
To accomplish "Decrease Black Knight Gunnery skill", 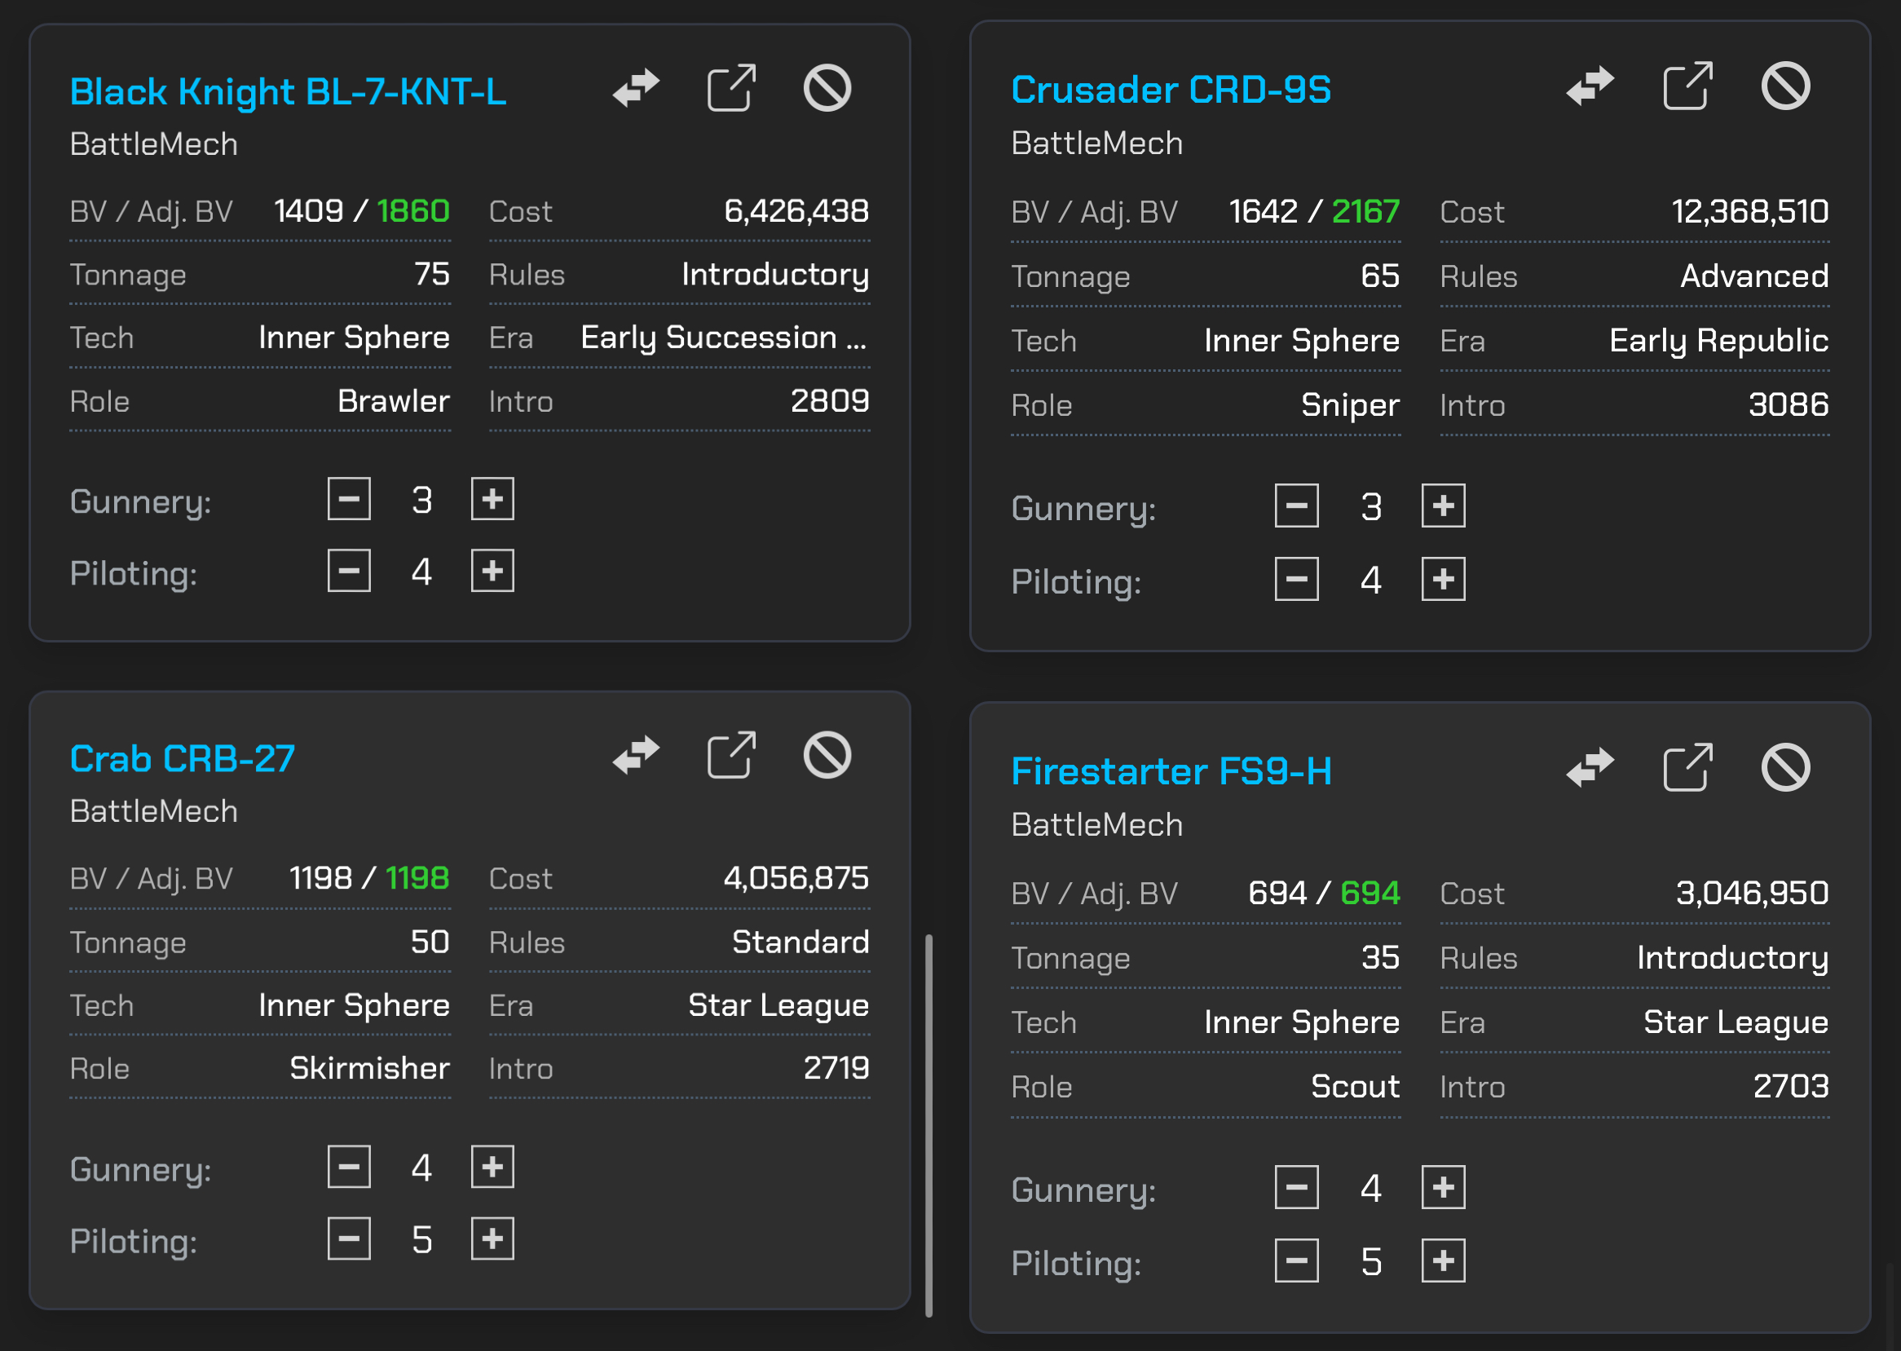I will (349, 499).
